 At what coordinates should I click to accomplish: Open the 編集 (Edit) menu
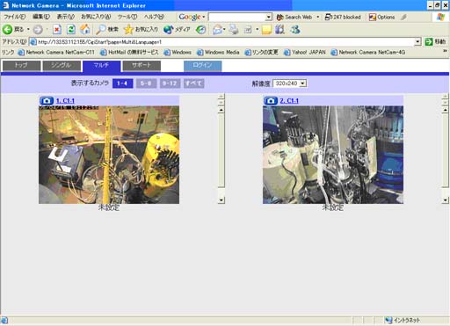point(41,17)
